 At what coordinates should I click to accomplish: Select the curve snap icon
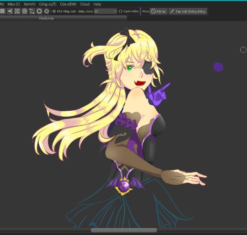click(32, 11)
